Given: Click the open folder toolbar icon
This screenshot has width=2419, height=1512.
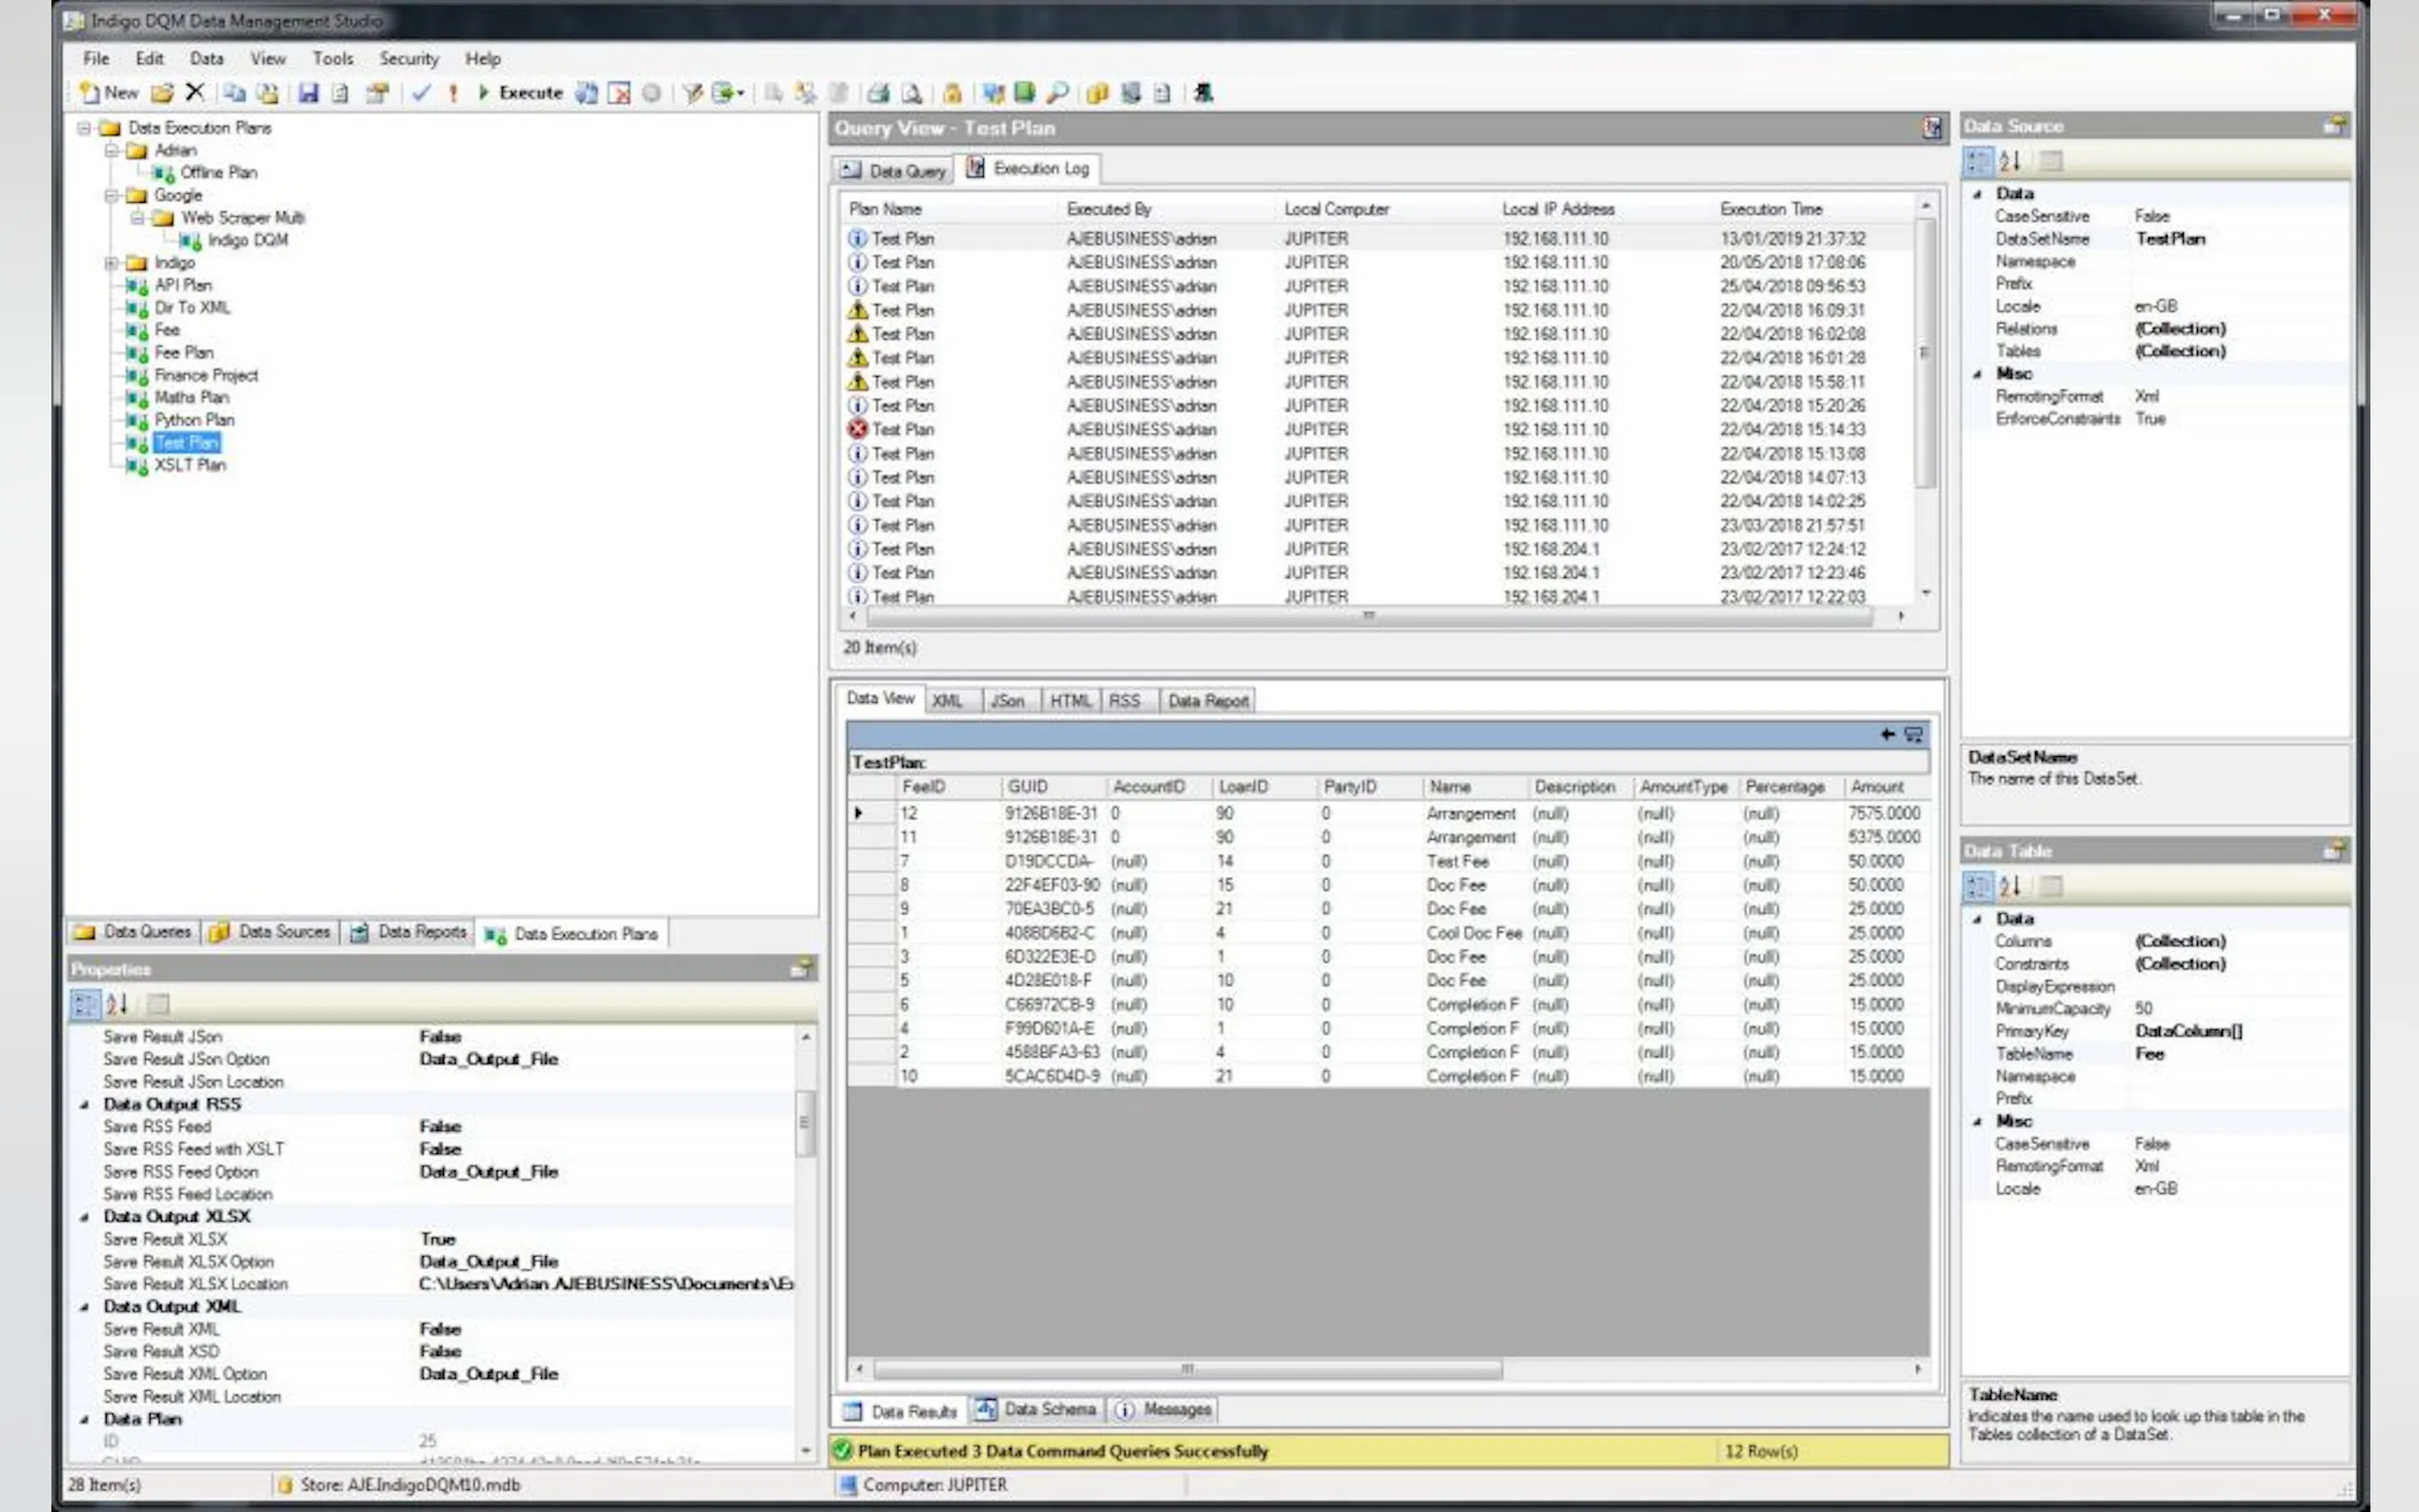Looking at the screenshot, I should click(162, 93).
